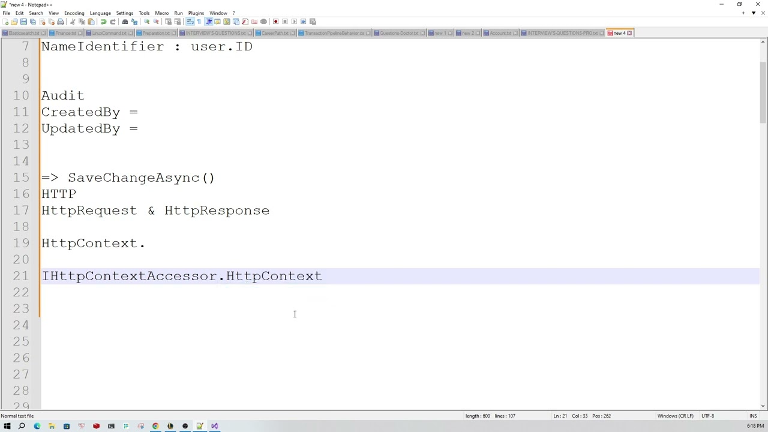This screenshot has height=432, width=768.
Task: Click the plus new-tab button at top right
Action: 743,13
